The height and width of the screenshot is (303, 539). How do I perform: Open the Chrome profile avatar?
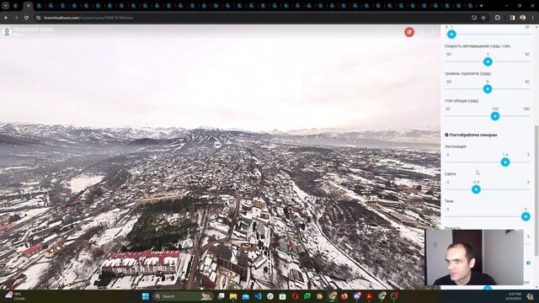coord(522,18)
